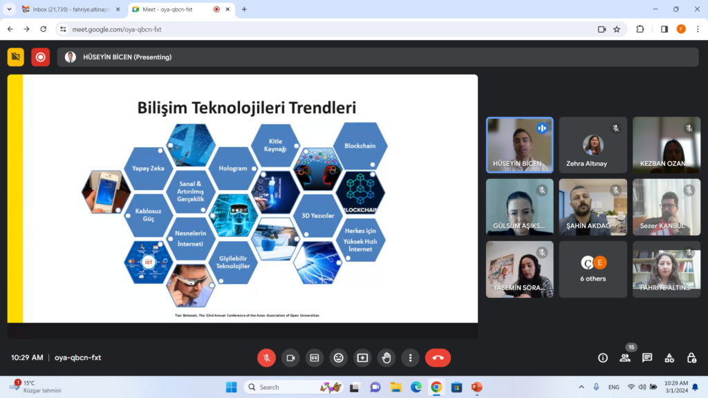Open the chat with everyone panel
This screenshot has height=398, width=708.
(647, 358)
